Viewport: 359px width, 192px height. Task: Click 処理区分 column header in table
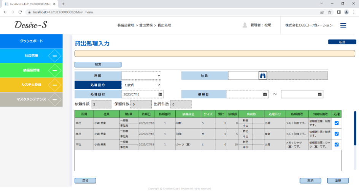[x=275, y=114]
